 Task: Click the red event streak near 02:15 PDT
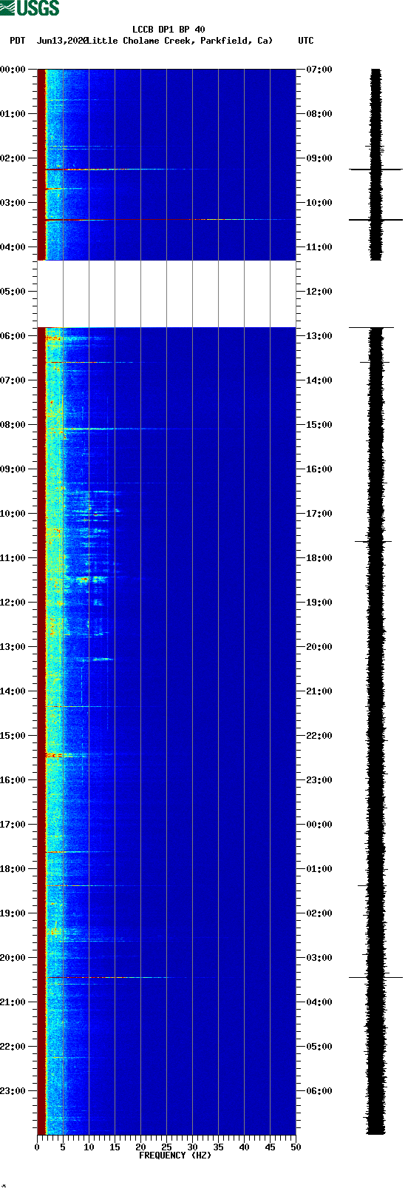111,170
